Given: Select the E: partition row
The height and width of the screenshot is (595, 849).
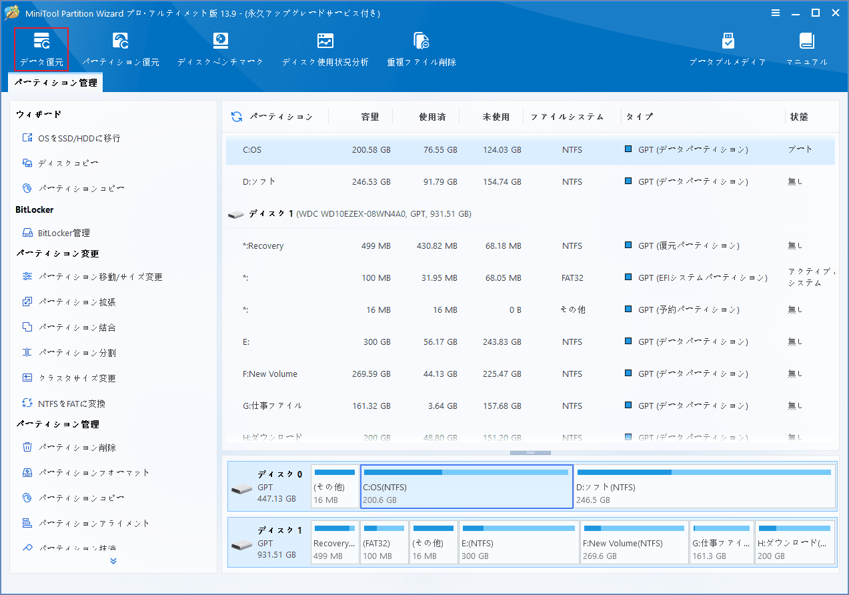Looking at the screenshot, I should tap(530, 342).
